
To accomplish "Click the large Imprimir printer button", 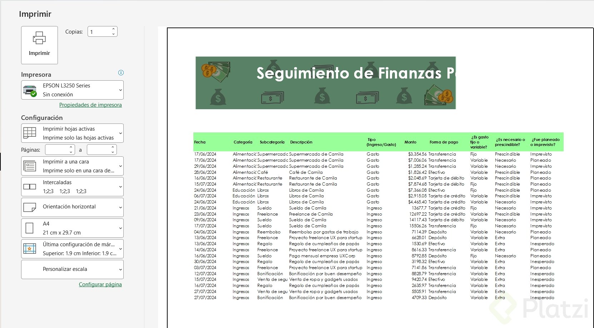I will [x=39, y=45].
